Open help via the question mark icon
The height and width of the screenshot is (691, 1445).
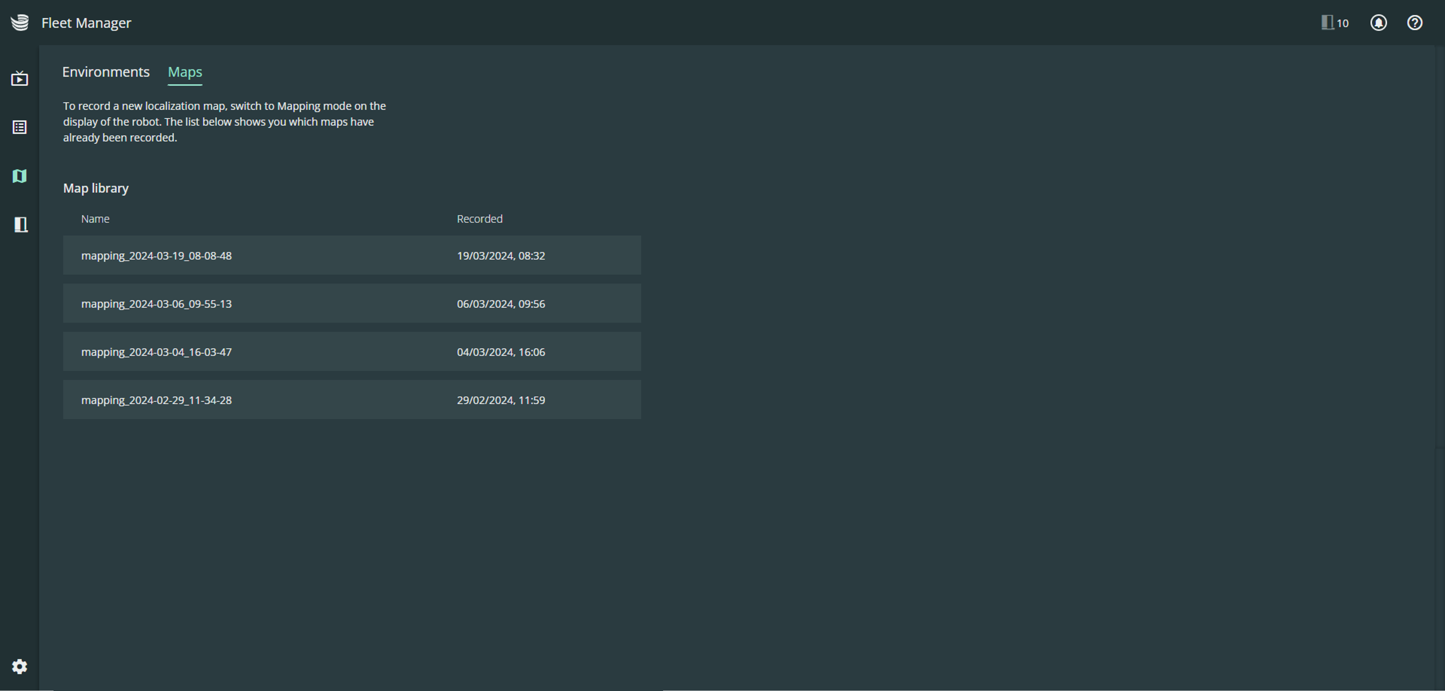point(1414,23)
